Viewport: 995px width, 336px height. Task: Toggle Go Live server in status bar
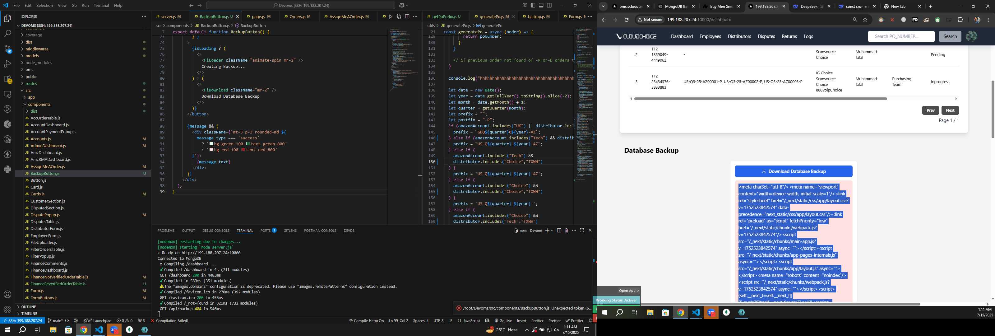(x=503, y=320)
